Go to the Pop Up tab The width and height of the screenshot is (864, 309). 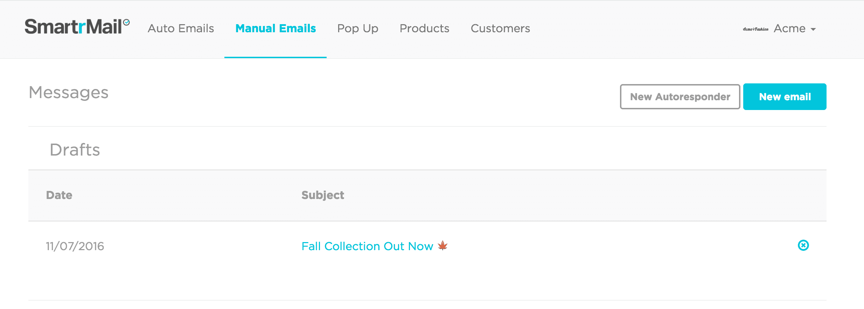(357, 28)
